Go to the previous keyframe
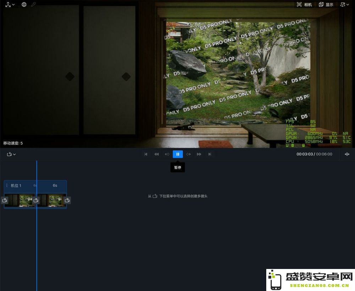Image resolution: width=355 pixels, height=291 pixels. pyautogui.click(x=167, y=154)
